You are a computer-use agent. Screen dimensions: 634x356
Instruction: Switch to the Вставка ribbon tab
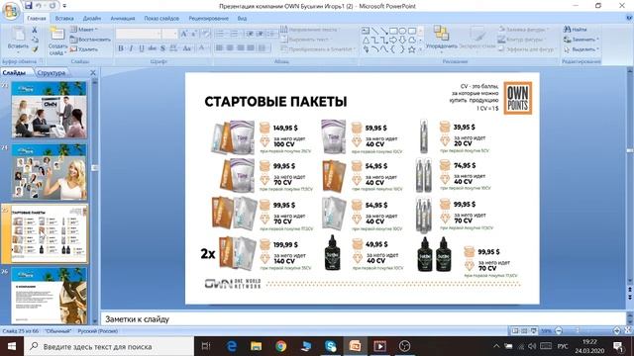coord(64,19)
